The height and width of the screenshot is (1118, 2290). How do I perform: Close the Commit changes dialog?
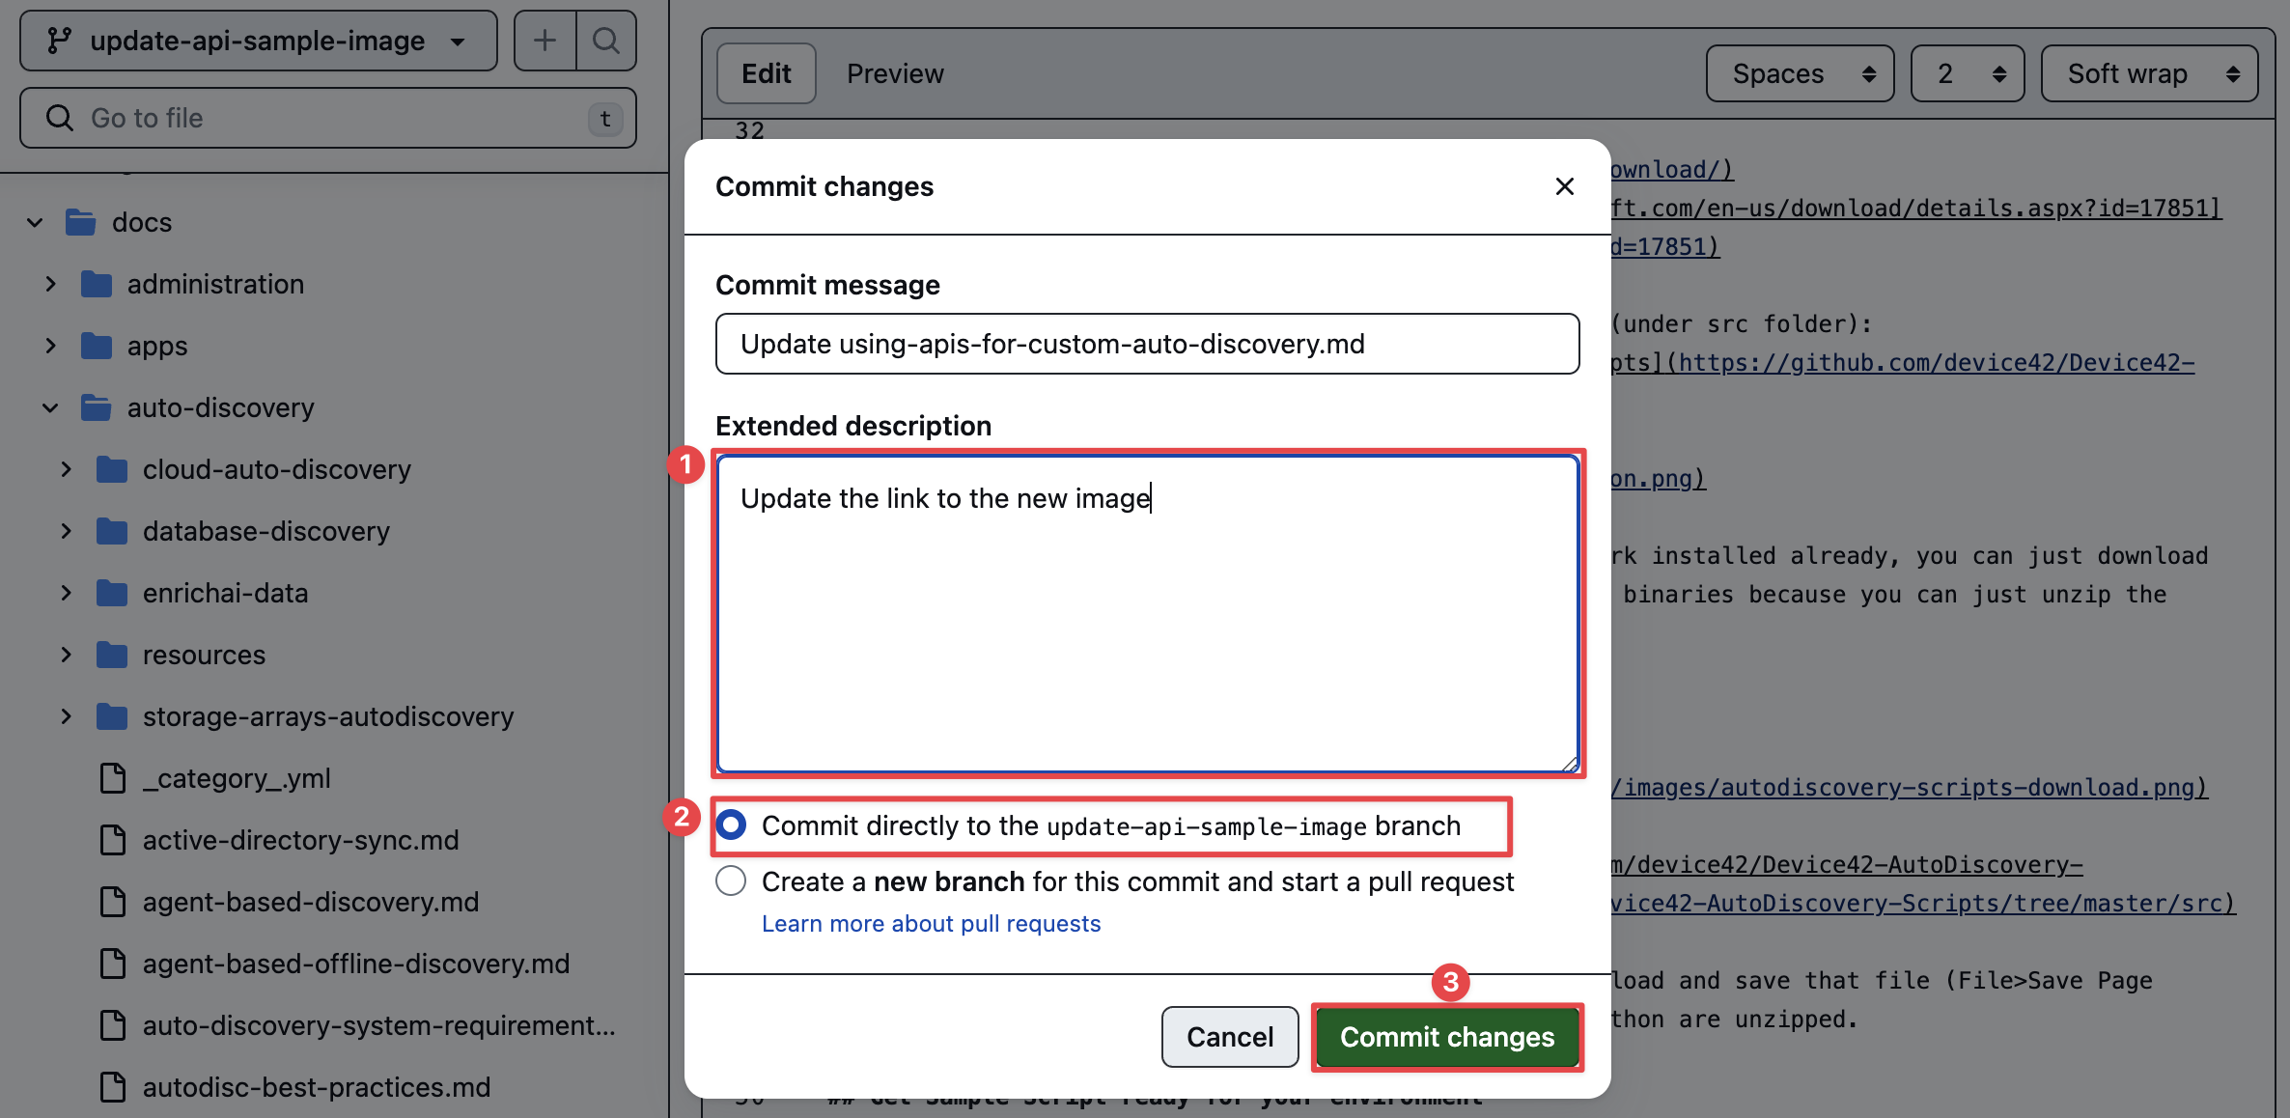1564,186
